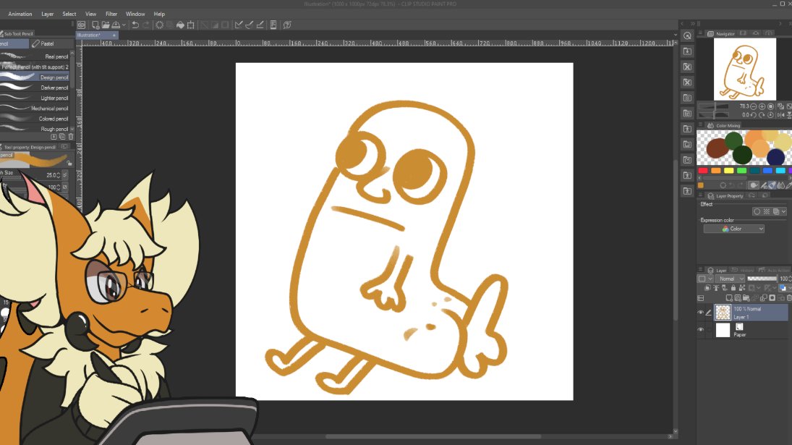Flip canvas horizontally in Navigator
Screen dimensions: 792x445
781,115
